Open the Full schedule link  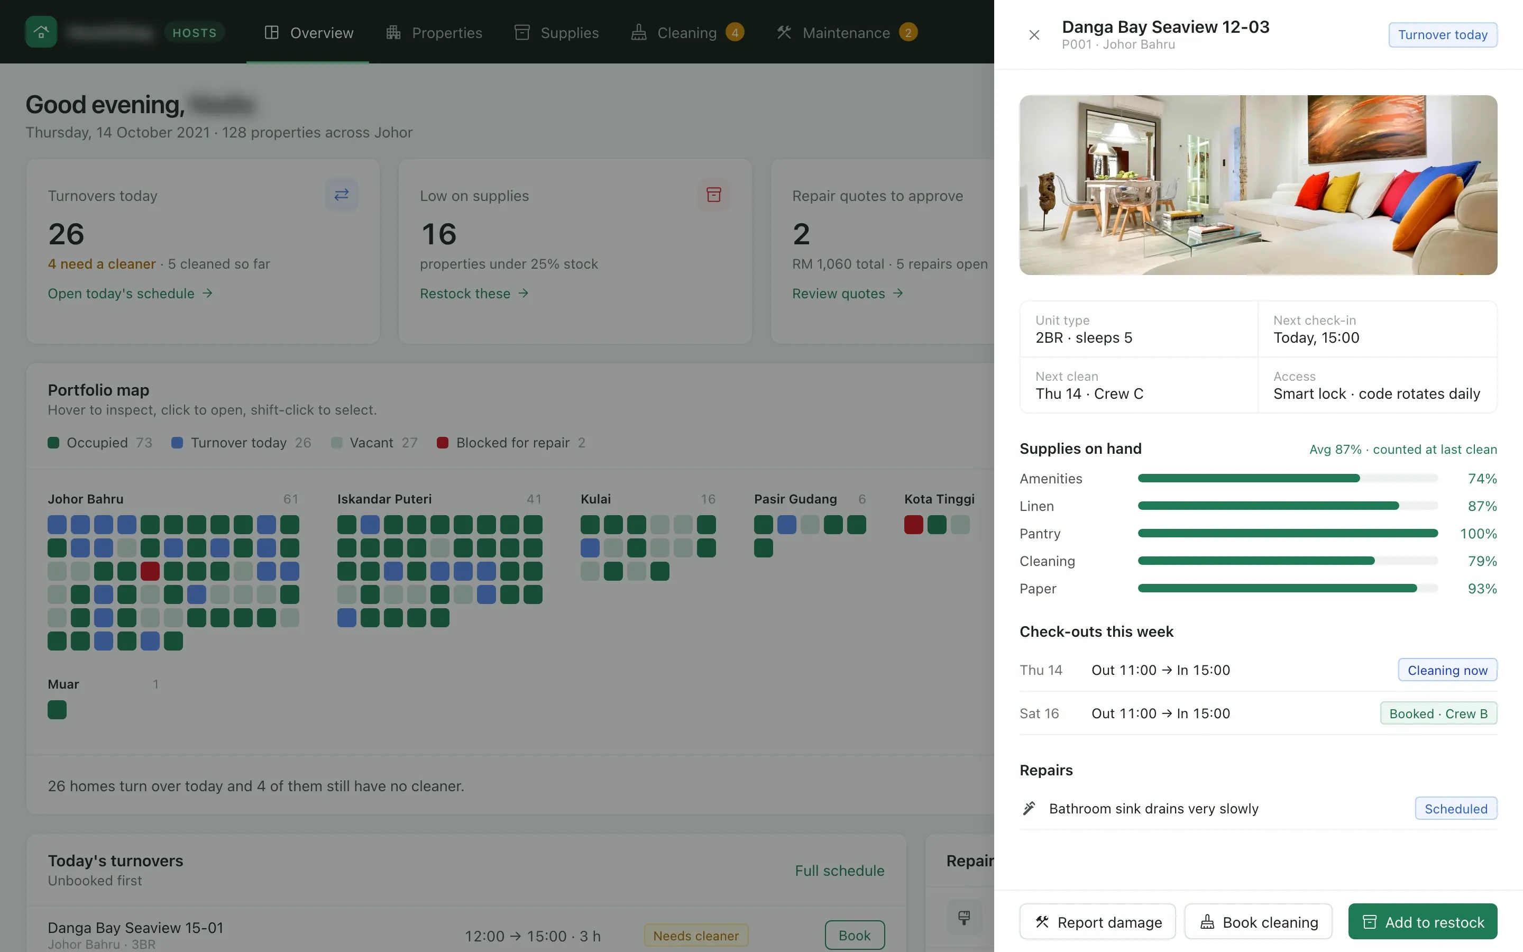pyautogui.click(x=840, y=870)
